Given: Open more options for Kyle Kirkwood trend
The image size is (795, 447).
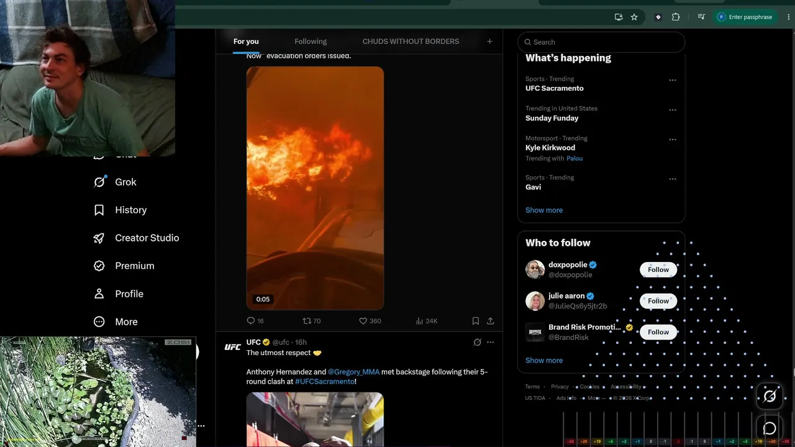Looking at the screenshot, I should (x=672, y=140).
